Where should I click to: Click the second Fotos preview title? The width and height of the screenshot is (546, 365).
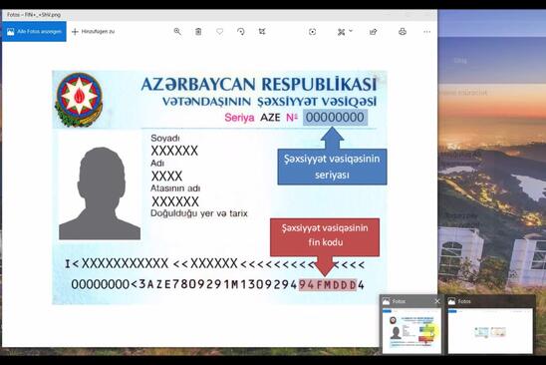click(464, 301)
